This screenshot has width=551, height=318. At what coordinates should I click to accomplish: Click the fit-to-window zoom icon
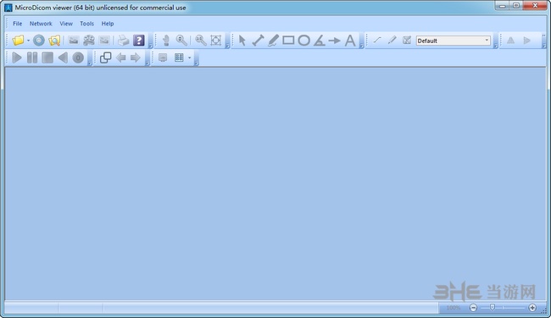pos(216,41)
